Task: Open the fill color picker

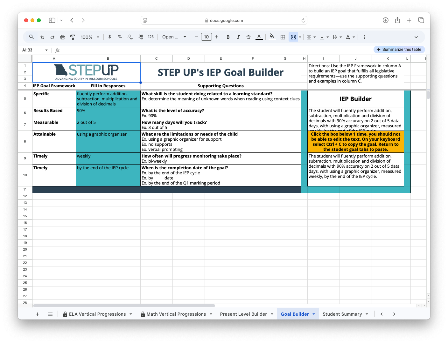Action: pos(272,37)
